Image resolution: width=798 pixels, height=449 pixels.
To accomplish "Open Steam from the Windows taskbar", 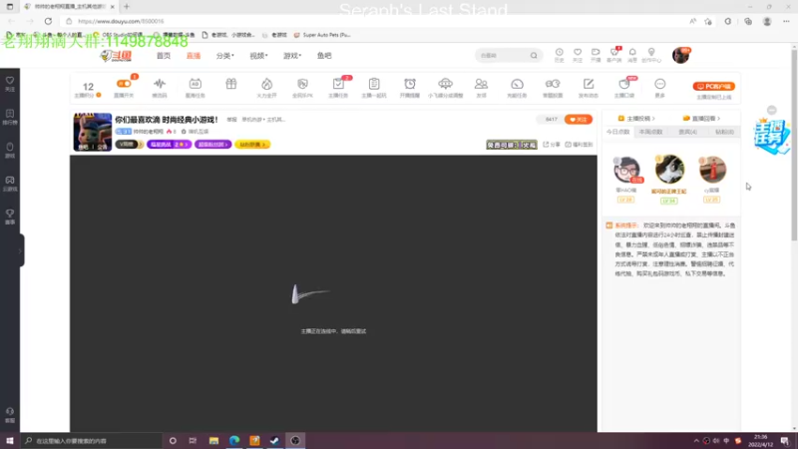I will (x=275, y=440).
